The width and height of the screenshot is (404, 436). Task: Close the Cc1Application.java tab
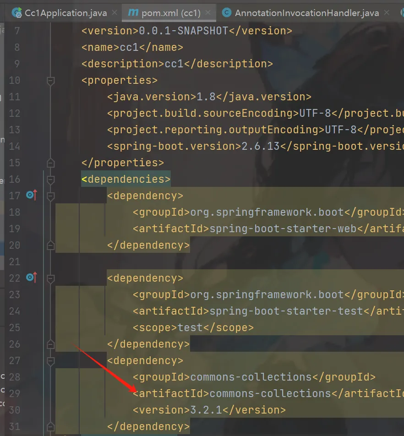(x=114, y=12)
